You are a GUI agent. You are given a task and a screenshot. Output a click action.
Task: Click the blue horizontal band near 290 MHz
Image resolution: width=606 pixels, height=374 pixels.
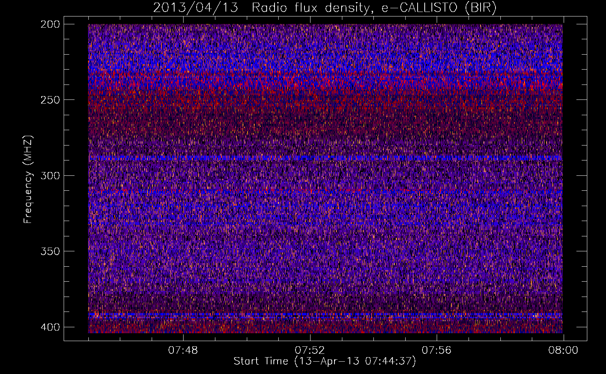click(x=325, y=158)
